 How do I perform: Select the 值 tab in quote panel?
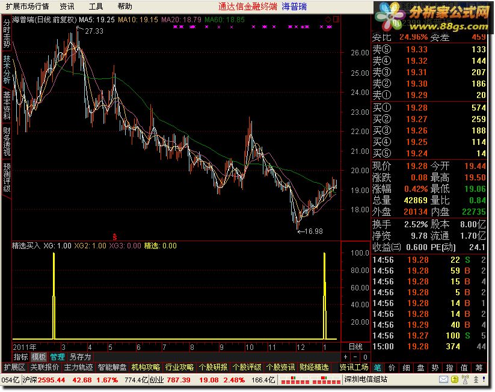click(464, 368)
